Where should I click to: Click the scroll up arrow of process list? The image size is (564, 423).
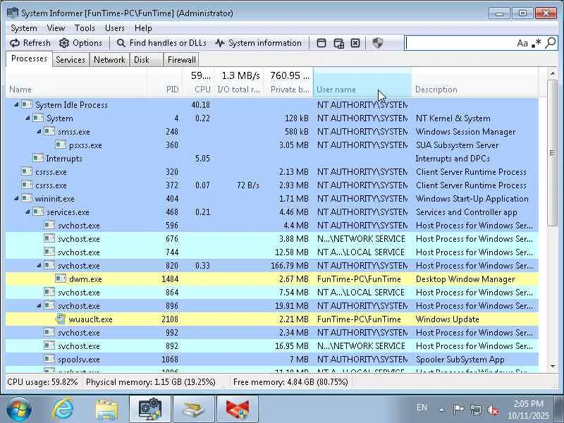point(553,73)
